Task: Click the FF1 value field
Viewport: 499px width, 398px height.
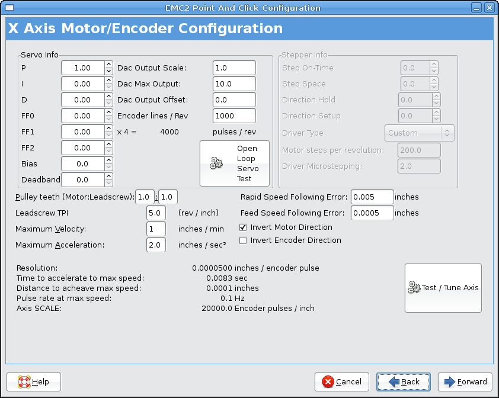Action: click(x=83, y=131)
